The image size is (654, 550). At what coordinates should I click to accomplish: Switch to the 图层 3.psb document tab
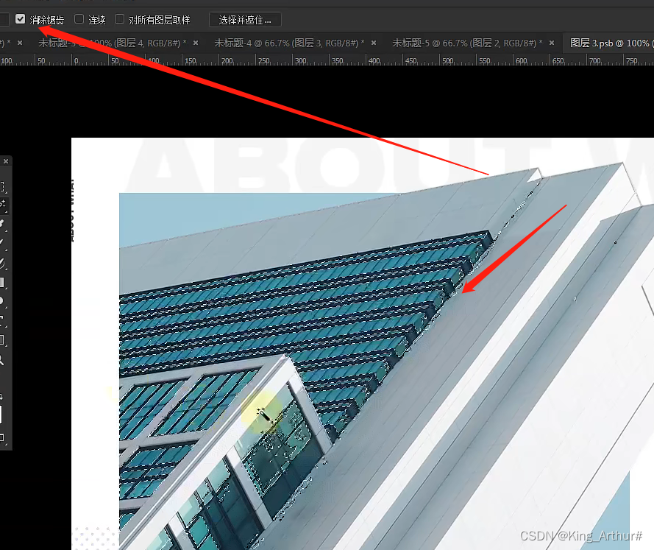point(609,43)
